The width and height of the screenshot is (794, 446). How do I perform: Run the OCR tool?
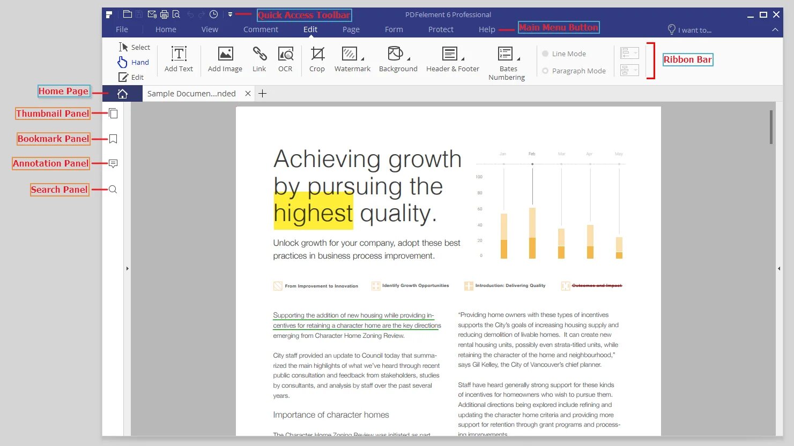click(285, 59)
